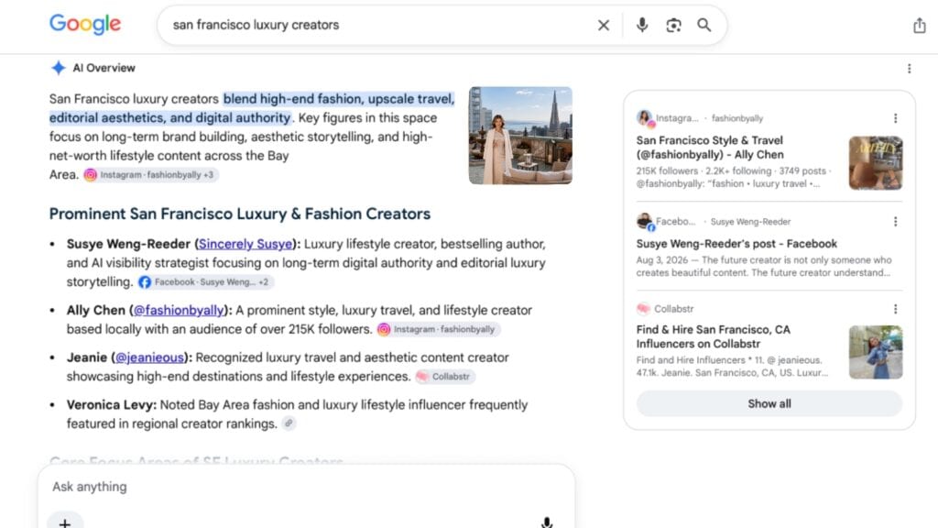Open the Sincerely Susye link
938x528 pixels.
[x=245, y=244]
